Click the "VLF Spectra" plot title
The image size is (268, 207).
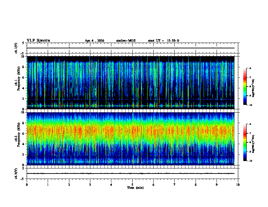click(x=38, y=41)
